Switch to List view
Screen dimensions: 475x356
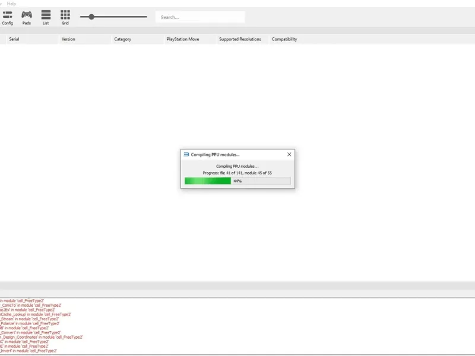46,17
